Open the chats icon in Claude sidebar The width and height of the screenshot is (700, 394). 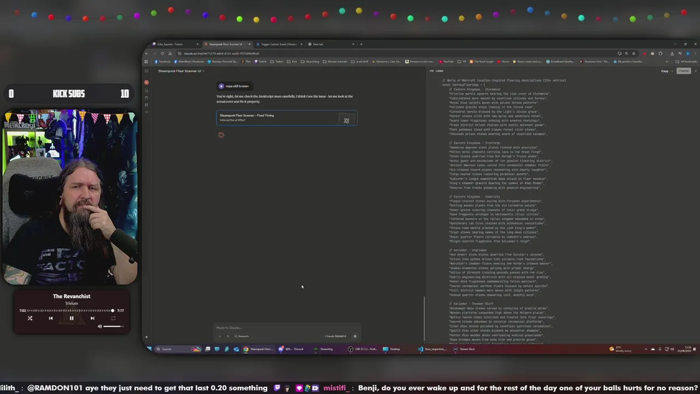146,90
